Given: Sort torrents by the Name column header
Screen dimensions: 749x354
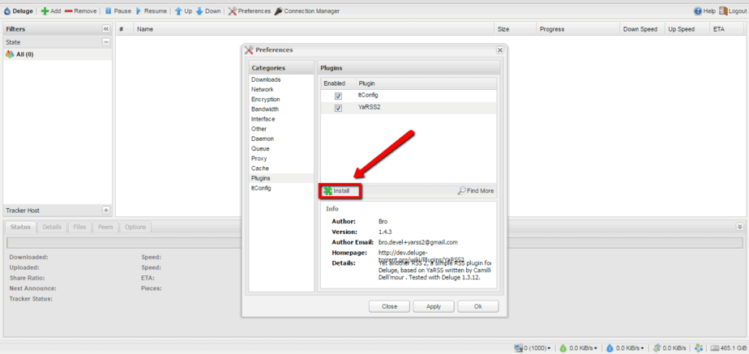Looking at the screenshot, I should (146, 29).
